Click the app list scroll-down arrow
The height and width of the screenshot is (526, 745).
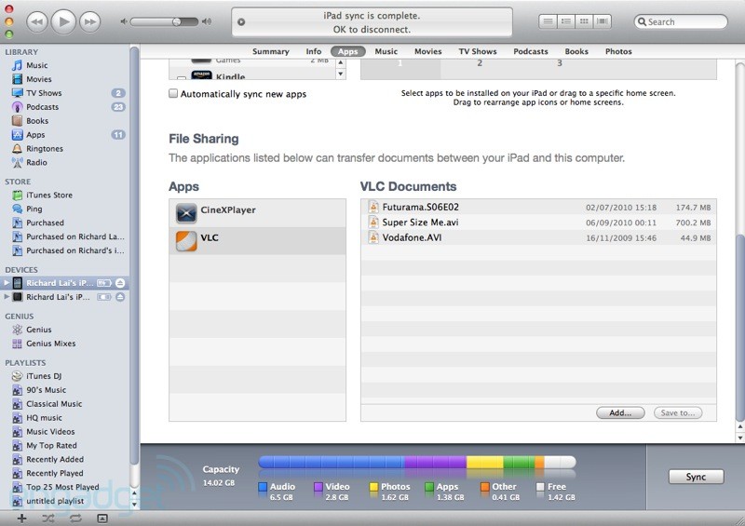pyautogui.click(x=341, y=74)
